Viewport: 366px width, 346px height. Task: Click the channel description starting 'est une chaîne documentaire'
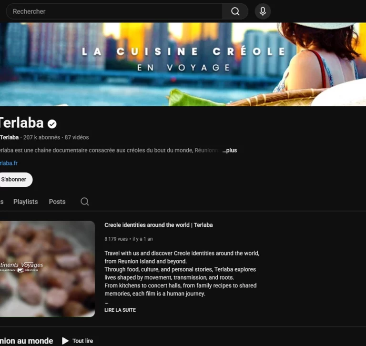[x=110, y=151]
